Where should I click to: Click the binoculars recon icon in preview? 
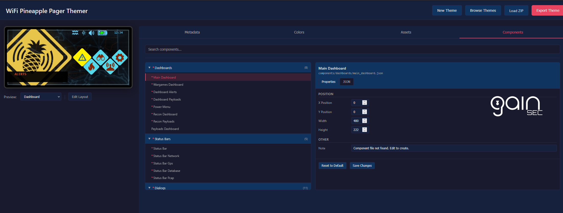[x=100, y=58]
